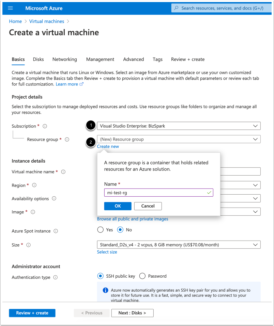The width and height of the screenshot is (274, 326).
Task: Expand the Size dropdown
Action: point(179,245)
